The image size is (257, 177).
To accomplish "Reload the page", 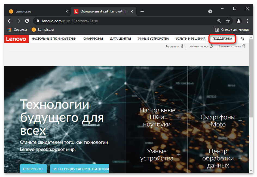I will click(x=27, y=21).
